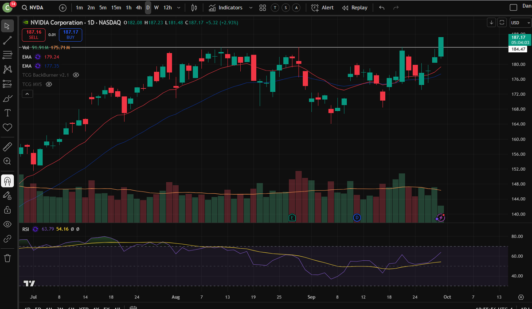Click the purple icon beside EMA 177.35
Screen dimensions: 532x309
(38, 66)
